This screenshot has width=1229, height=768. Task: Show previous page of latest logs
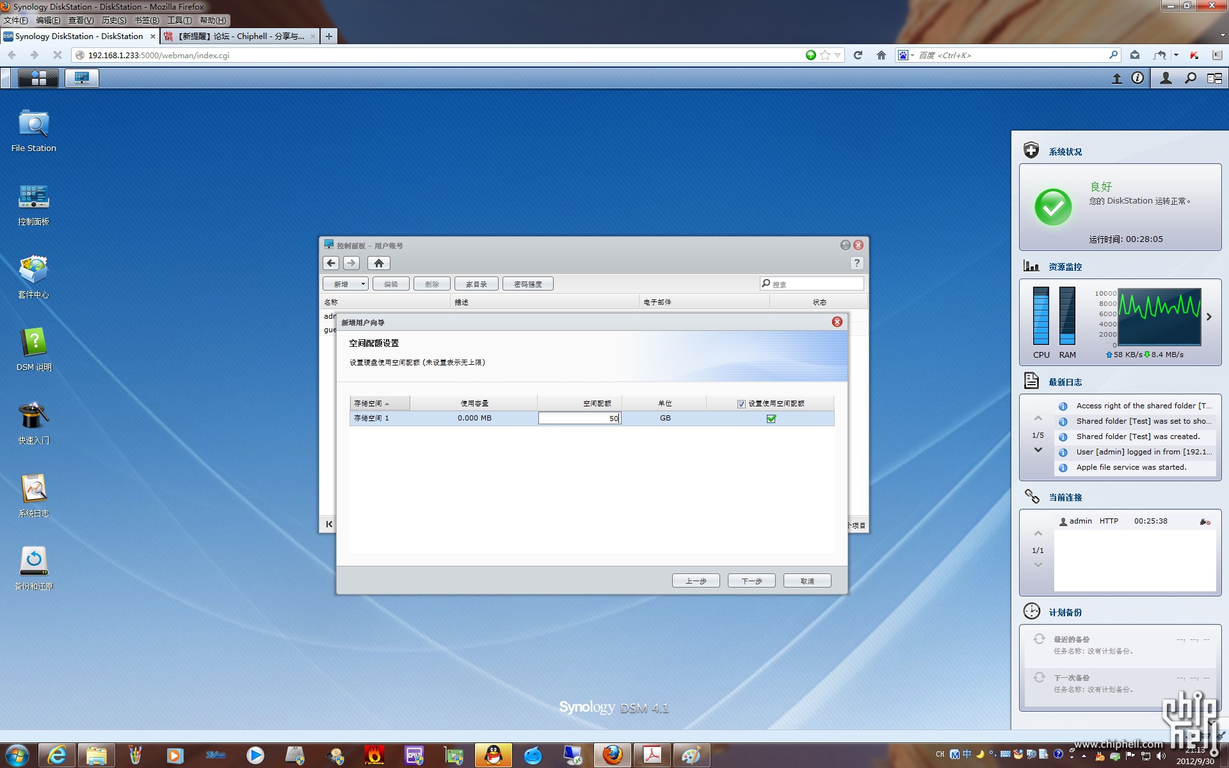pyautogui.click(x=1038, y=419)
